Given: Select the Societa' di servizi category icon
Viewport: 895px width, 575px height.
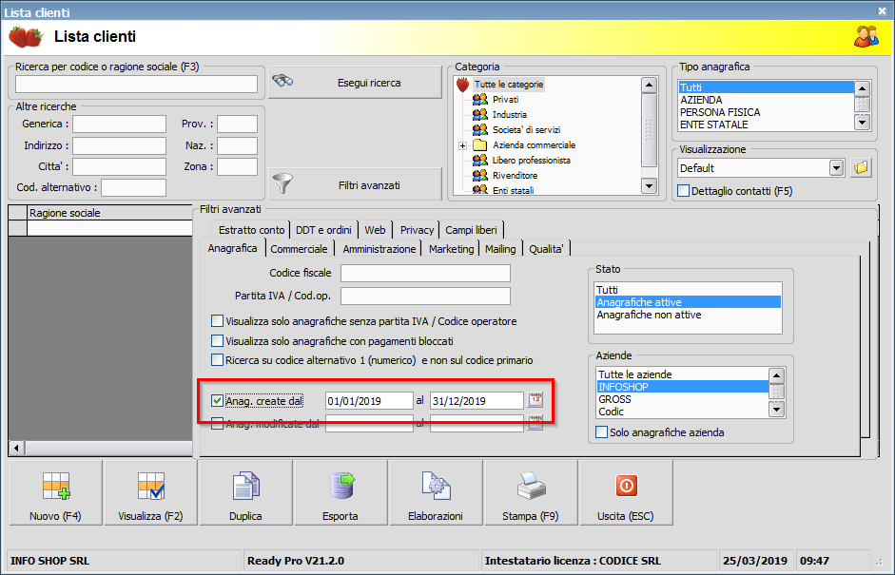Looking at the screenshot, I should tap(480, 129).
